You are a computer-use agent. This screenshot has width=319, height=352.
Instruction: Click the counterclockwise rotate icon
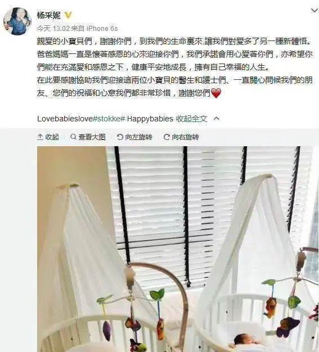click(x=120, y=137)
